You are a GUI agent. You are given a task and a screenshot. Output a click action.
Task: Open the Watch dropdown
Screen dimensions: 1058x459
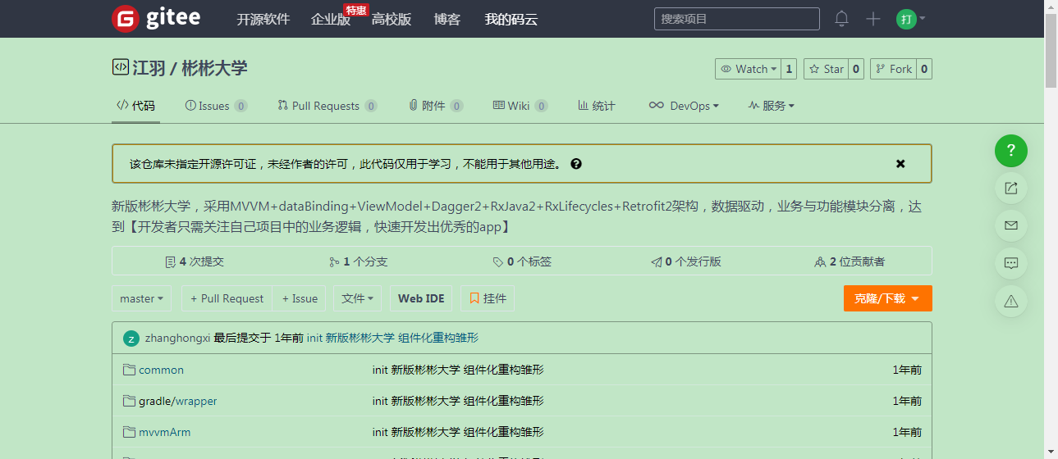(x=748, y=69)
